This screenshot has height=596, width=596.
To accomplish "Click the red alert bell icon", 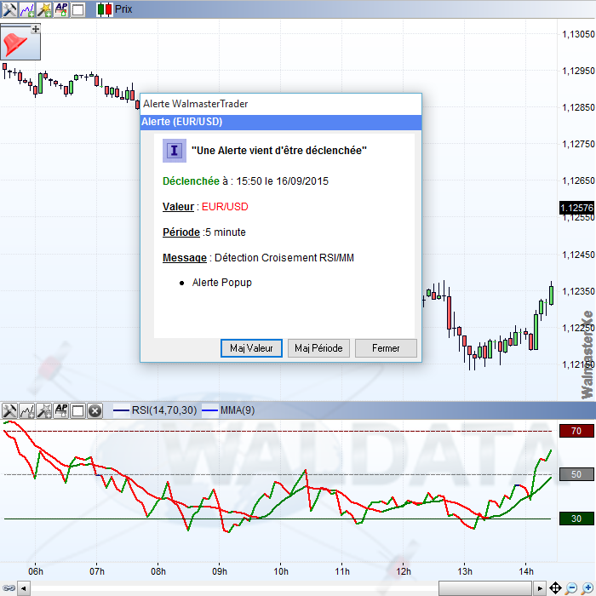I will click(x=15, y=42).
